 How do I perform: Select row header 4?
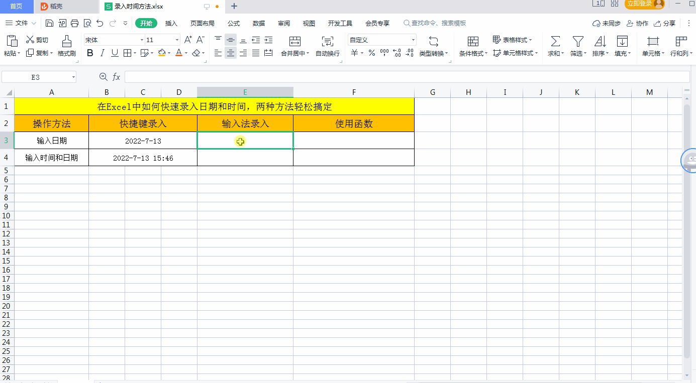(x=7, y=158)
